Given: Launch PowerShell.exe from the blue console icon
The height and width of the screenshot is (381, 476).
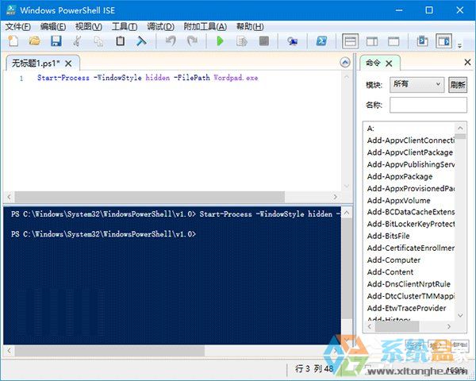Looking at the screenshot, I should [x=321, y=40].
